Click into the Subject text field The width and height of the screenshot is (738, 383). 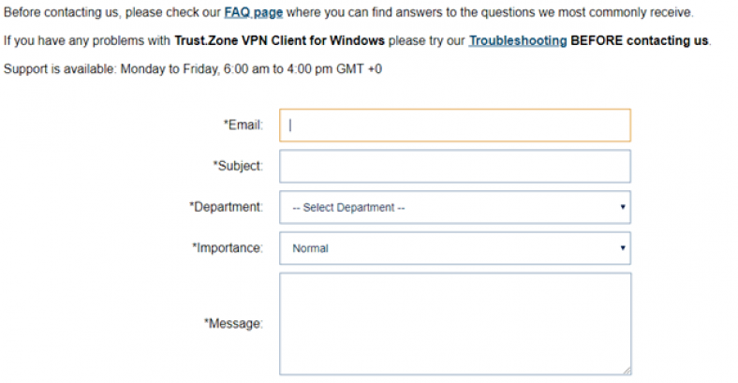pyautogui.click(x=454, y=167)
